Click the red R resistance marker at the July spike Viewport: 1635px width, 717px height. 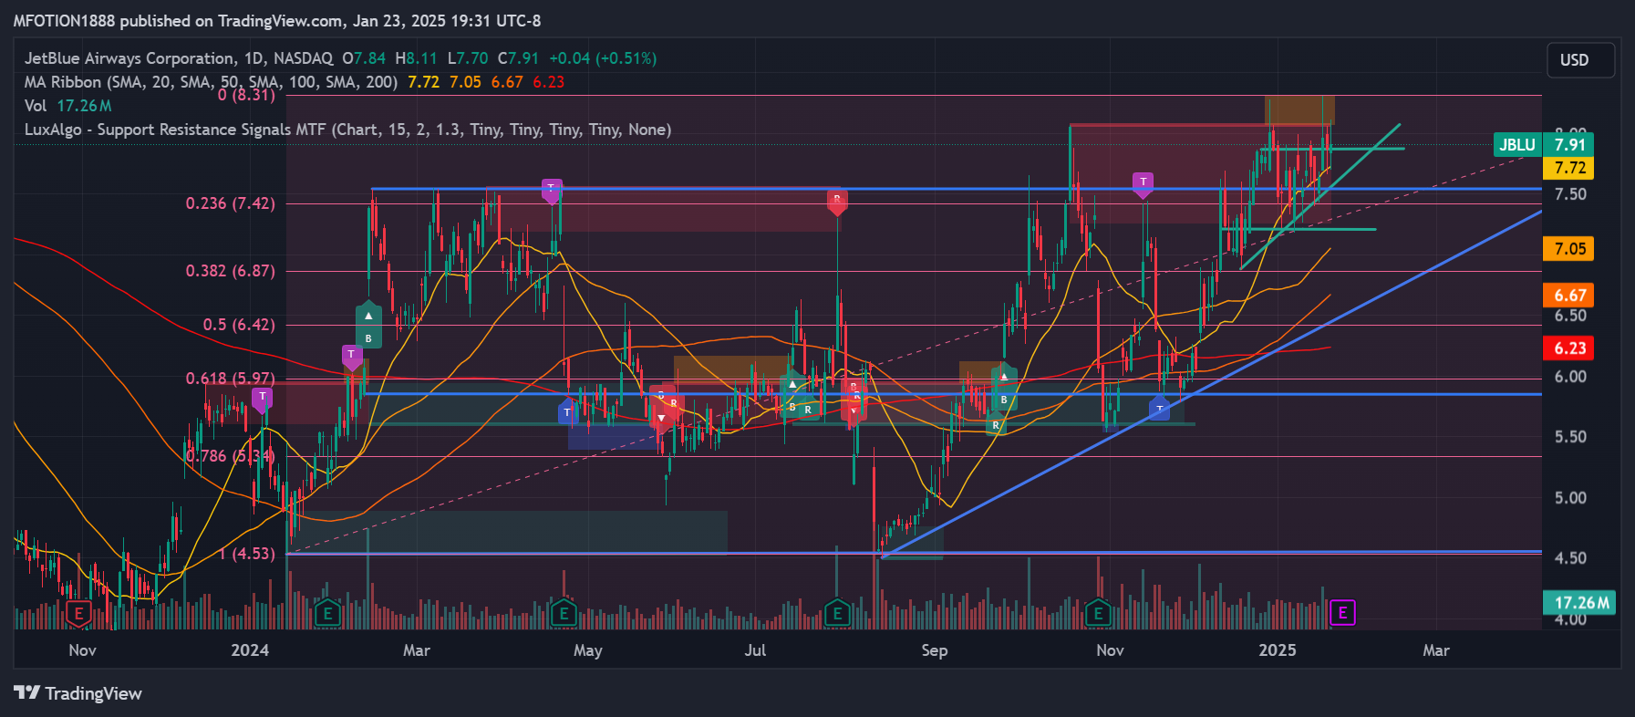837,202
